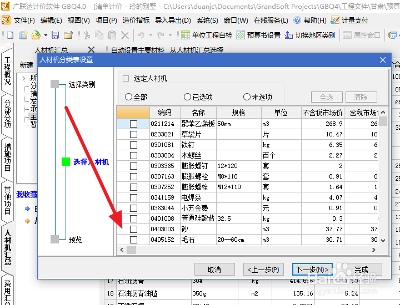The height and width of the screenshot is (305, 400).
Task: Click the New file toolbar icon
Action: (x=9, y=35)
